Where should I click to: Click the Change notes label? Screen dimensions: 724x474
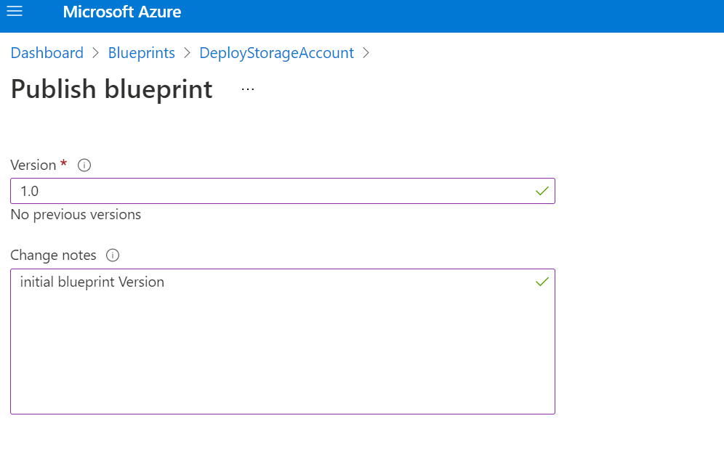click(53, 256)
